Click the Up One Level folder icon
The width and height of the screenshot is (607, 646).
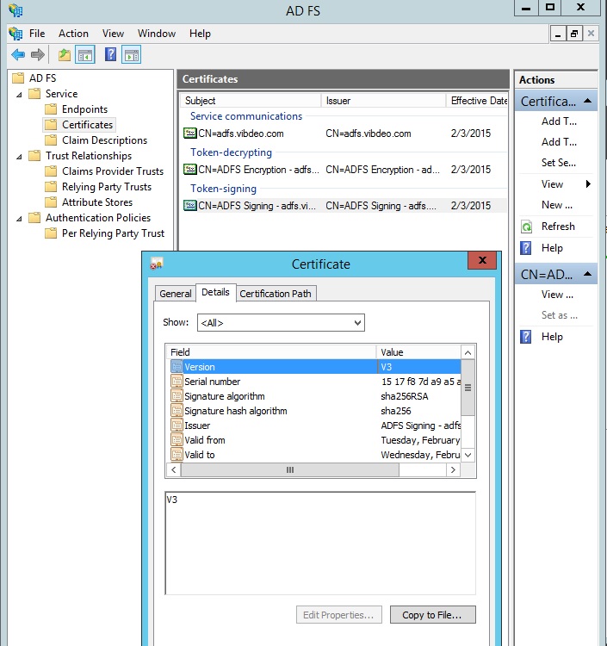[65, 55]
